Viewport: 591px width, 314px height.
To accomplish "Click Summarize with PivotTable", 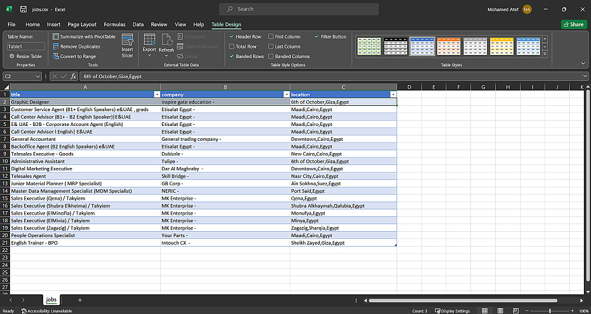I will coord(84,37).
